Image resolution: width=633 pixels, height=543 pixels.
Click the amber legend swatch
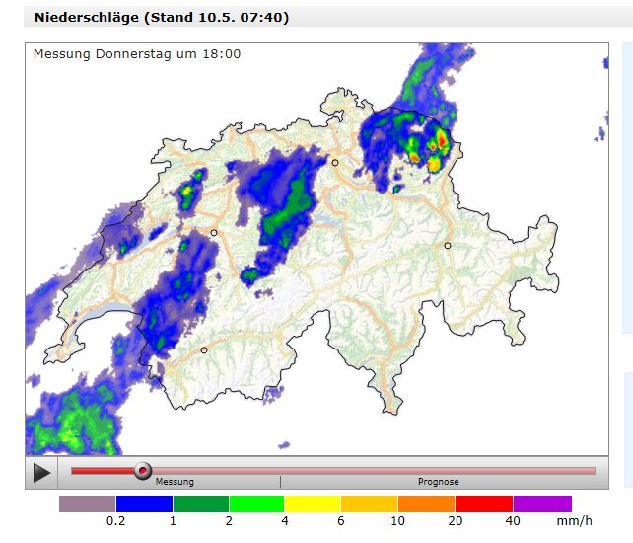[x=369, y=504]
